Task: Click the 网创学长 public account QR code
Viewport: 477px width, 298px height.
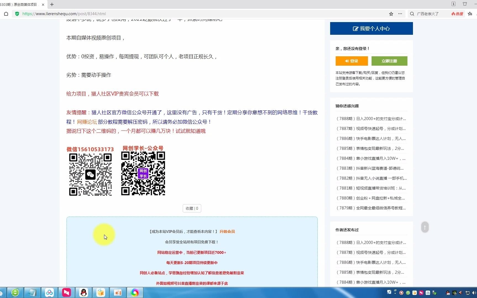Action: click(x=143, y=173)
